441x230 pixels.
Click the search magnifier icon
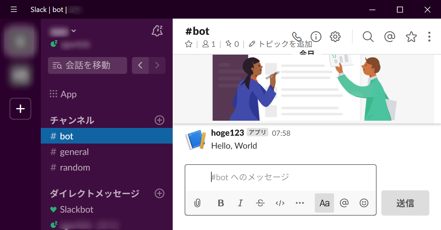[x=368, y=37]
